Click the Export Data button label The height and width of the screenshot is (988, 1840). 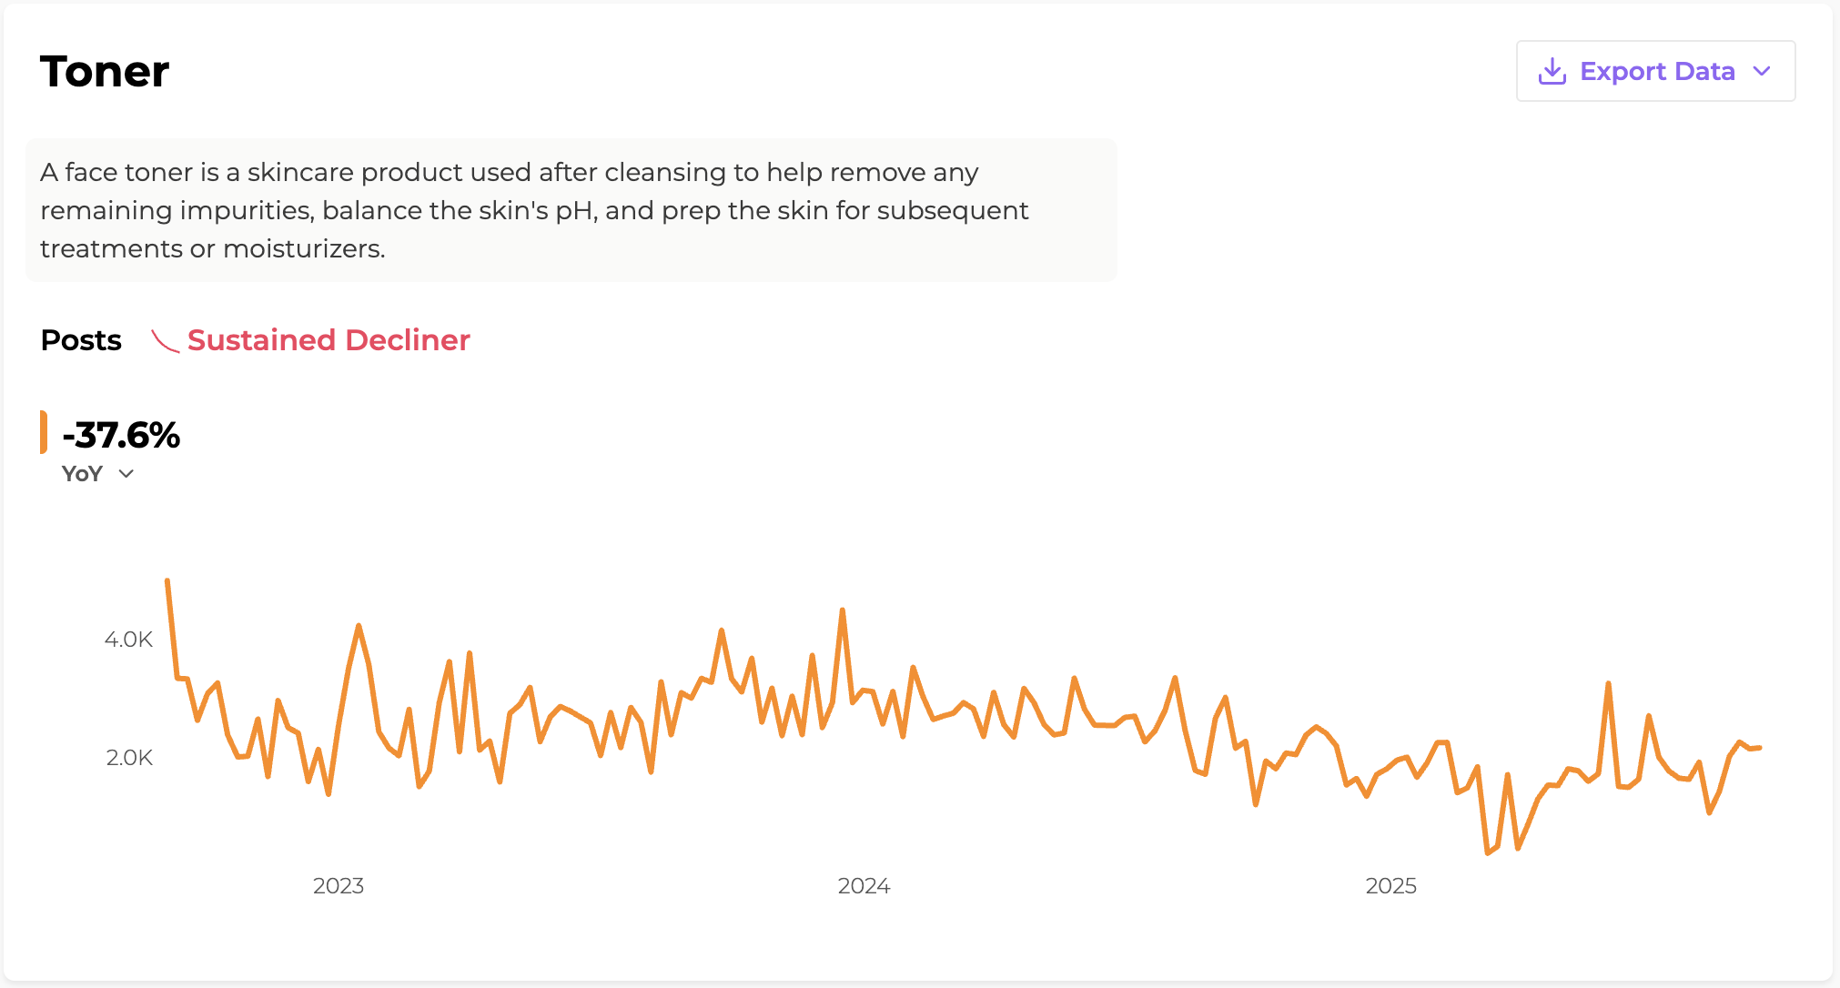pyautogui.click(x=1657, y=71)
